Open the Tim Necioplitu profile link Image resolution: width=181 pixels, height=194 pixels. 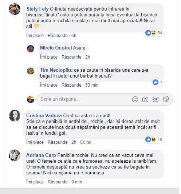(x=56, y=70)
